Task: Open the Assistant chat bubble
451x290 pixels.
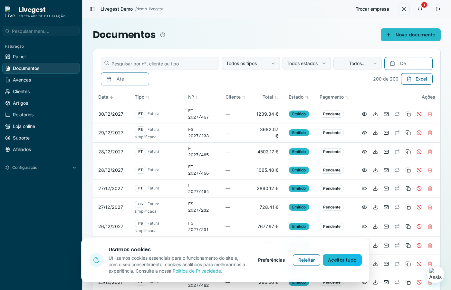Action: (436, 275)
